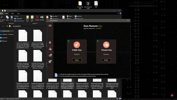Select OneDrive - Personal in navigation pane
Image resolution: width=177 pixels, height=100 pixels.
[x=7, y=34]
